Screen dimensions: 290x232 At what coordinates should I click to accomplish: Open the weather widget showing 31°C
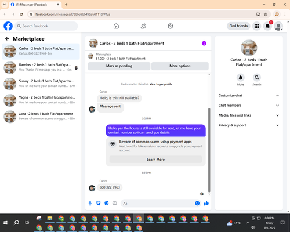point(234,223)
